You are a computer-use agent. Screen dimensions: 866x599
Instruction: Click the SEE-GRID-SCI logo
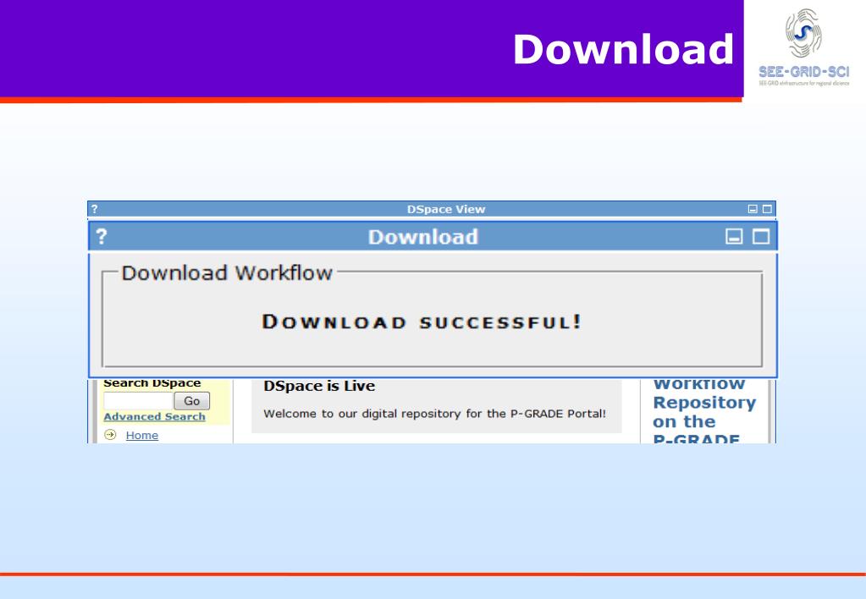click(803, 47)
